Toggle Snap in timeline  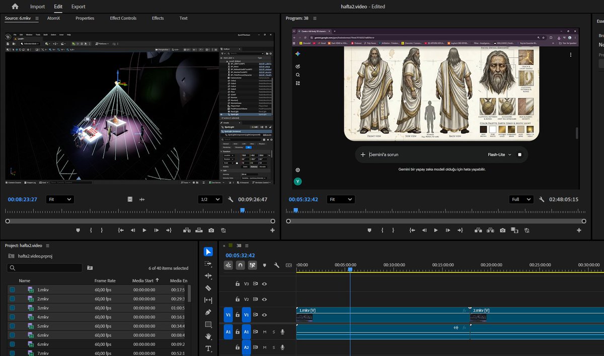point(241,265)
